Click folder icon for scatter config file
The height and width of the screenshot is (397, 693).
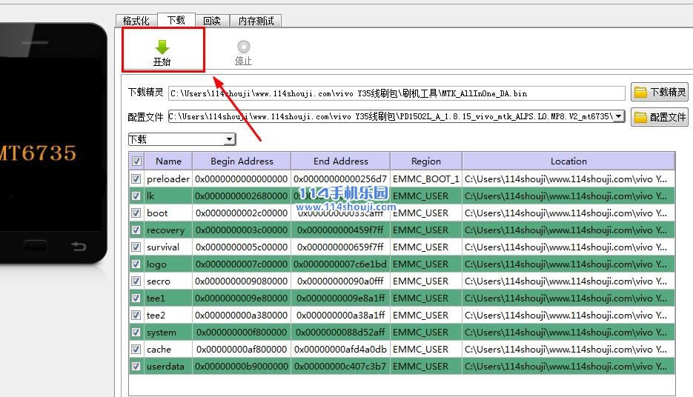(x=640, y=117)
